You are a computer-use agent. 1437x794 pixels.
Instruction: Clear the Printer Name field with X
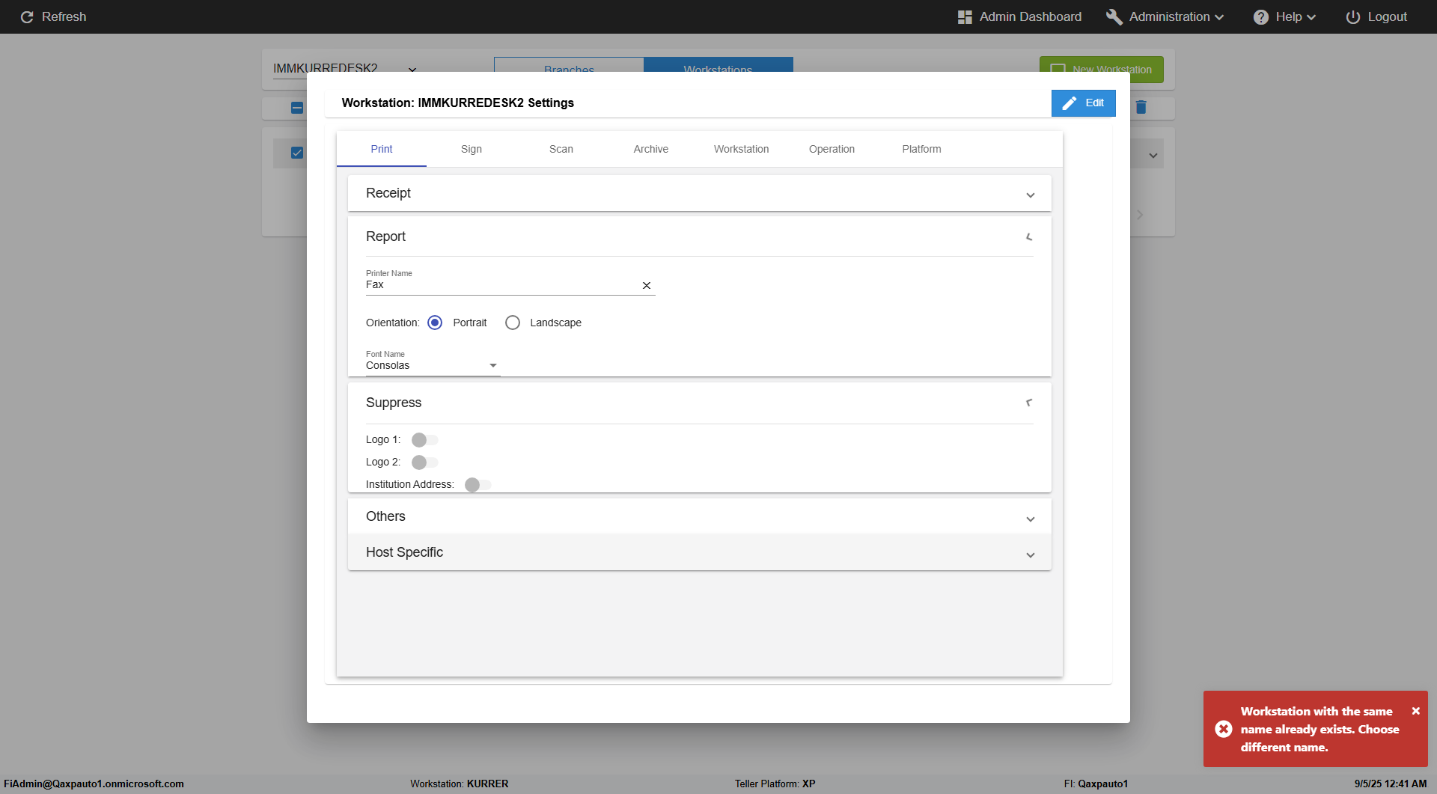(647, 285)
